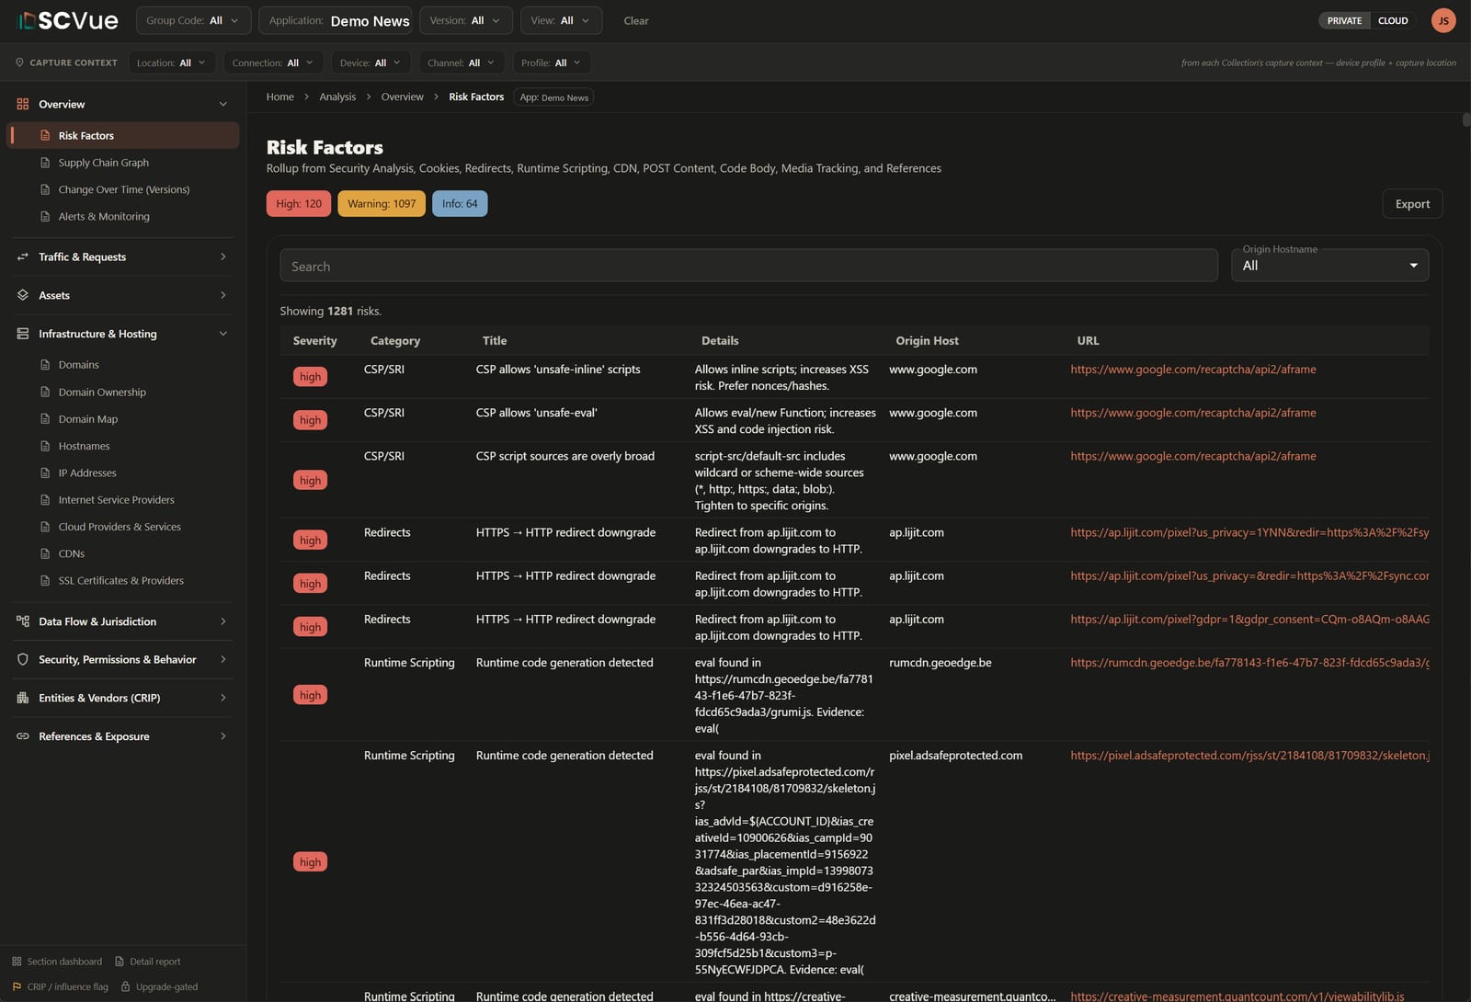This screenshot has width=1471, height=1002.
Task: Click the Security shield icon
Action: 23,659
